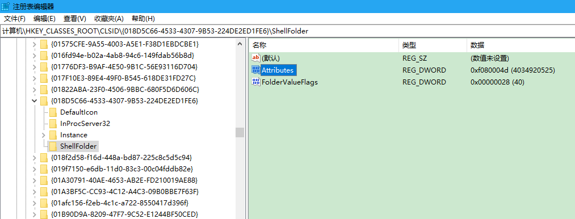Click the DefaultIcon folder icon
This screenshot has width=575, height=219.
point(53,112)
